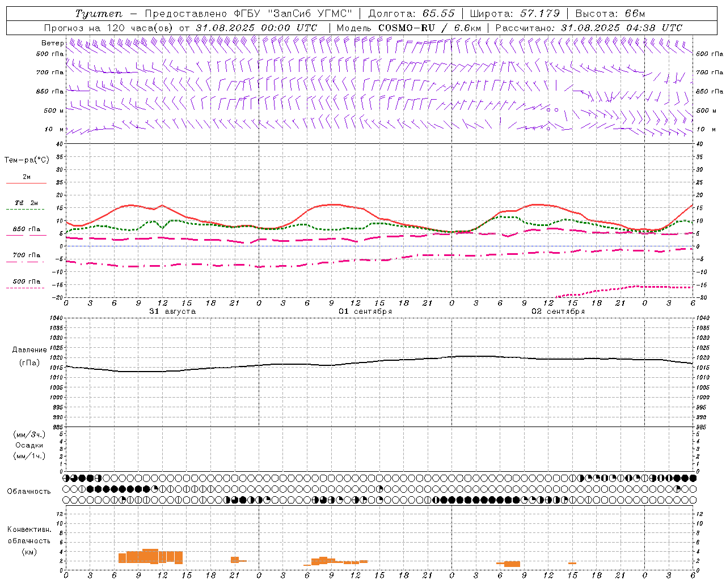726x580 pixels.
Task: Select the "Td 2м" dew point legend entry
Action: tap(27, 203)
